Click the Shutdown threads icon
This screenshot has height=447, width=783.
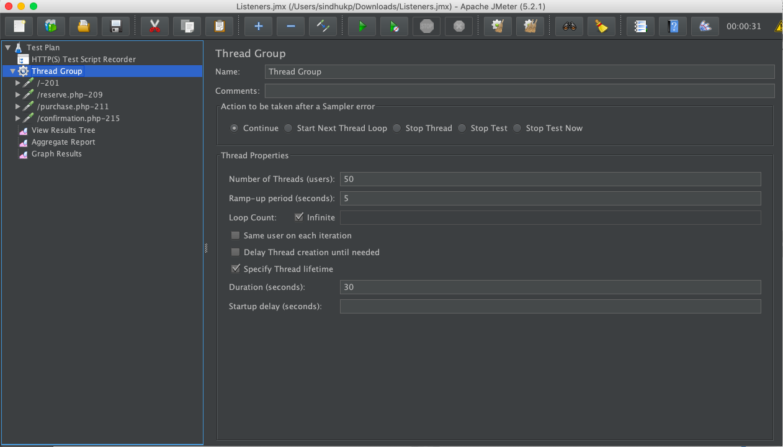459,27
